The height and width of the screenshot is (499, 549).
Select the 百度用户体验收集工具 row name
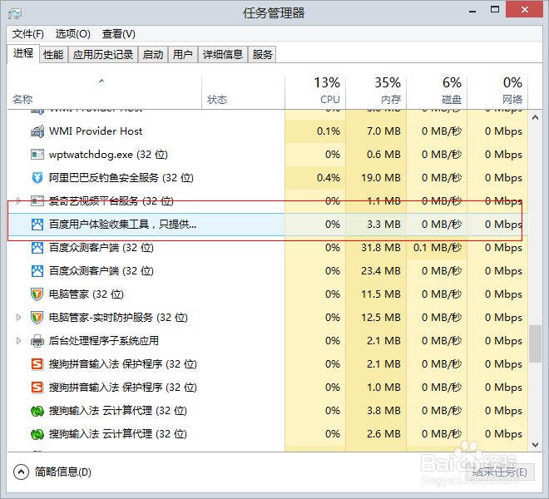pos(122,225)
